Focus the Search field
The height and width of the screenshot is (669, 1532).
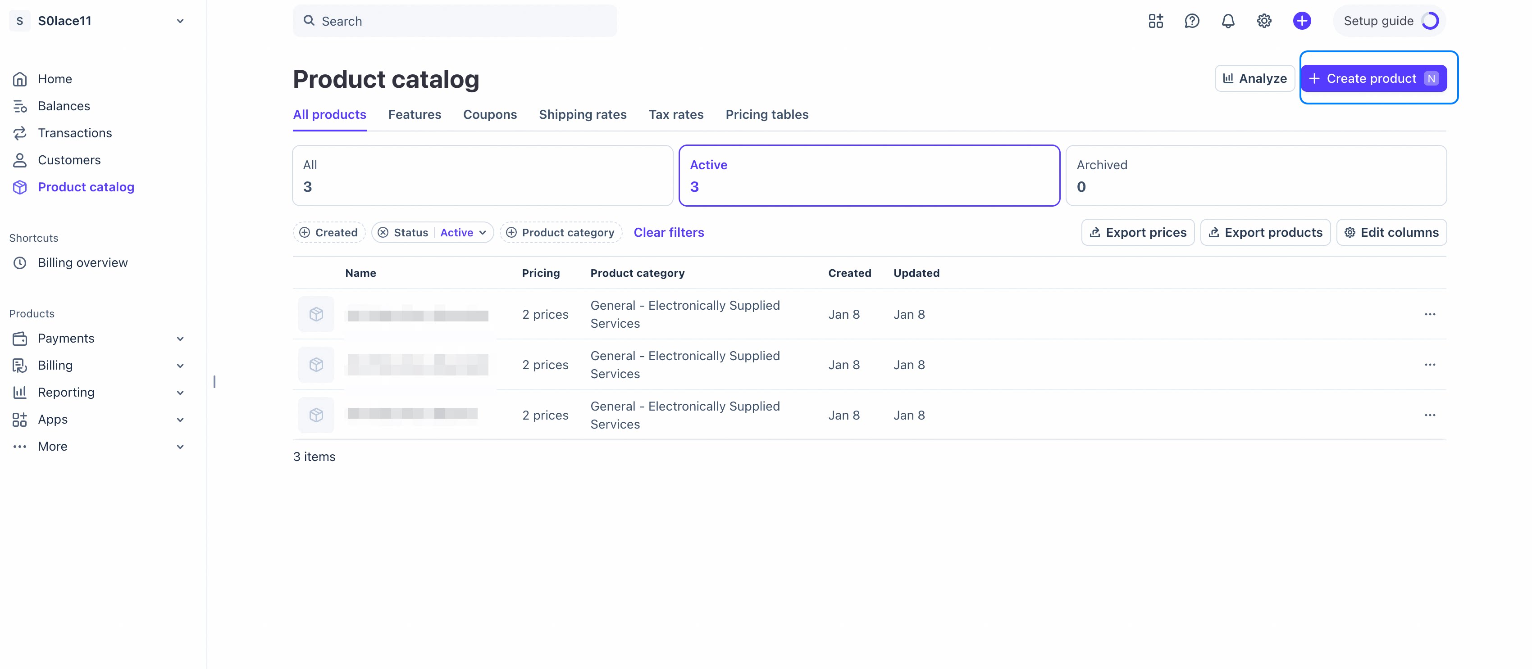(x=455, y=22)
